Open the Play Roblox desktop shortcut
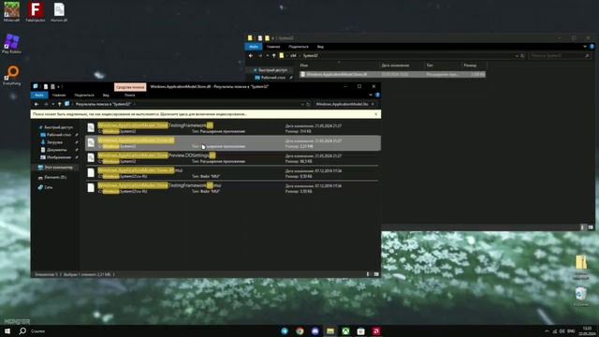Screen dimensions: 599x337 11,44
